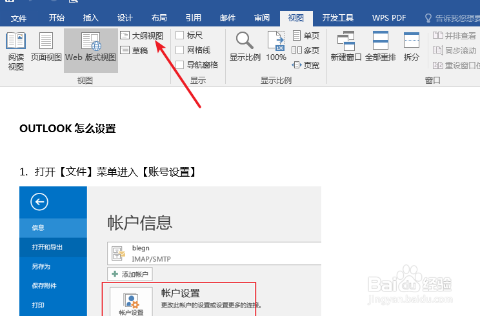Switch to the 引用 tab
480x316 pixels.
pyautogui.click(x=194, y=18)
